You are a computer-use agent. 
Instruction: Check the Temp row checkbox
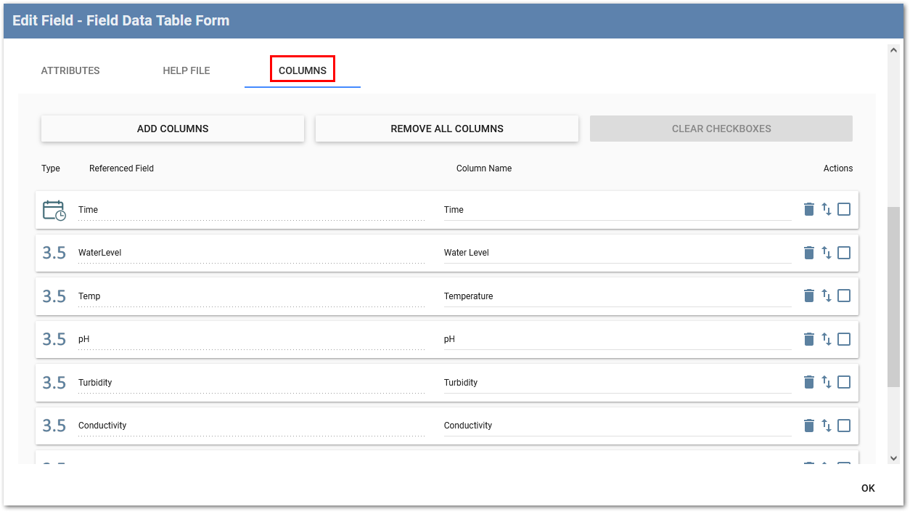click(844, 296)
